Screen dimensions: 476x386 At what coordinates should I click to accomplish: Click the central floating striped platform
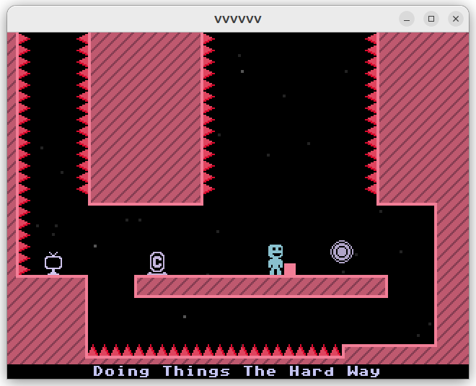260,286
